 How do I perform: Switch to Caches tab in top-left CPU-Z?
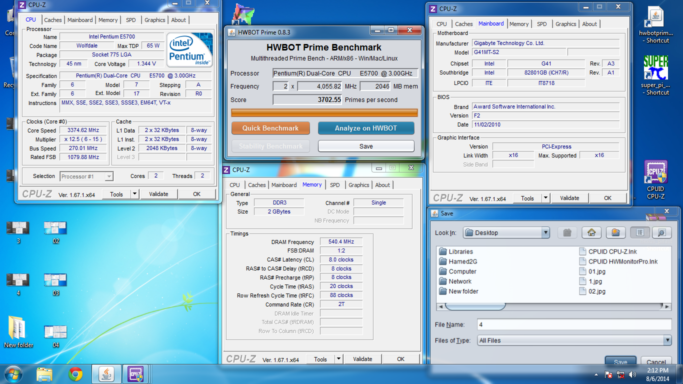pyautogui.click(x=53, y=20)
